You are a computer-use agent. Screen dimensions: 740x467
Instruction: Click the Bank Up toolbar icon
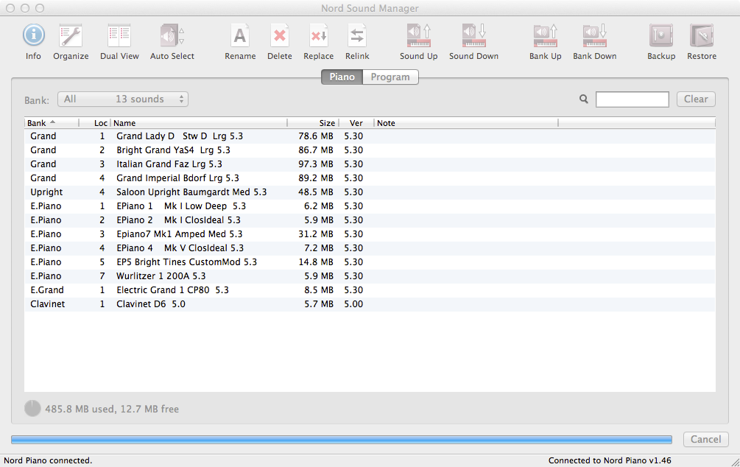point(546,36)
